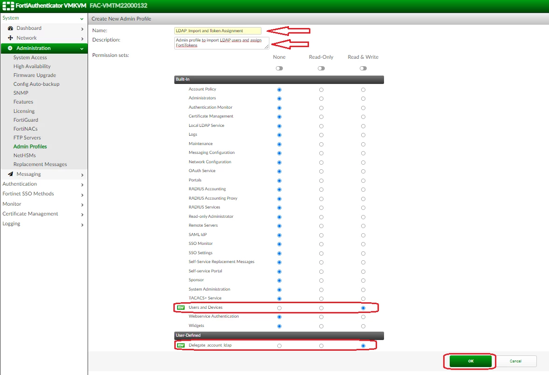Set SAML IdP to Read & Write
The height and width of the screenshot is (375, 549).
[363, 235]
